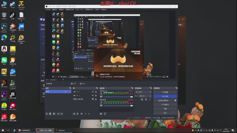Viewport: 237px width, 133px height.
Task: Open Steam desktop shortcut
Action: [x=13, y=5]
